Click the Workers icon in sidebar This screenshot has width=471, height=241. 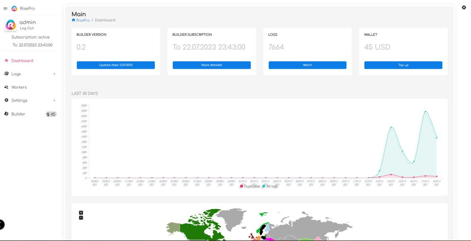coord(6,87)
